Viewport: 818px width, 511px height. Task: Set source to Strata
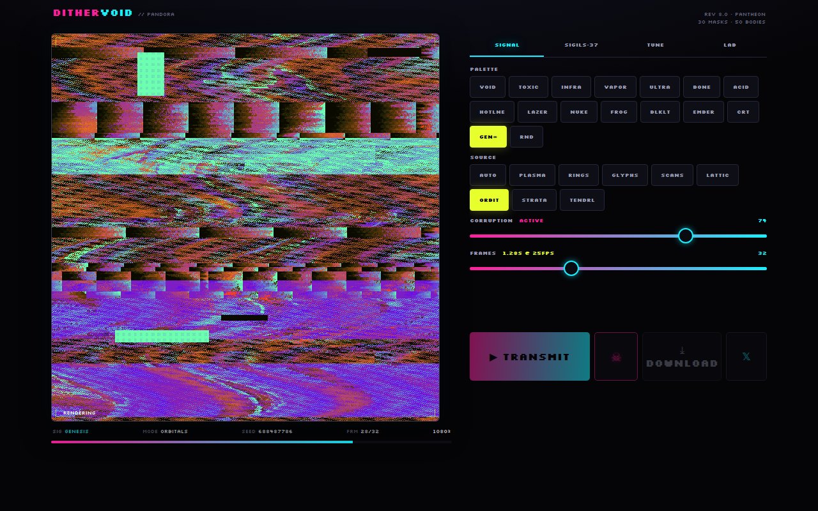(534, 200)
